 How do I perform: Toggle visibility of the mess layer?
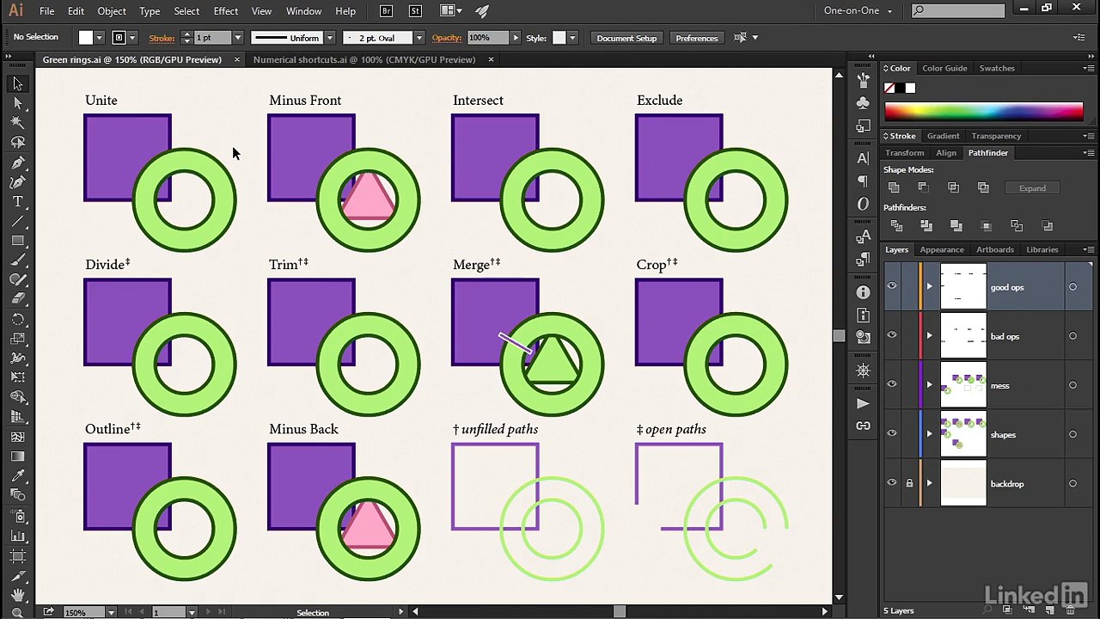892,385
